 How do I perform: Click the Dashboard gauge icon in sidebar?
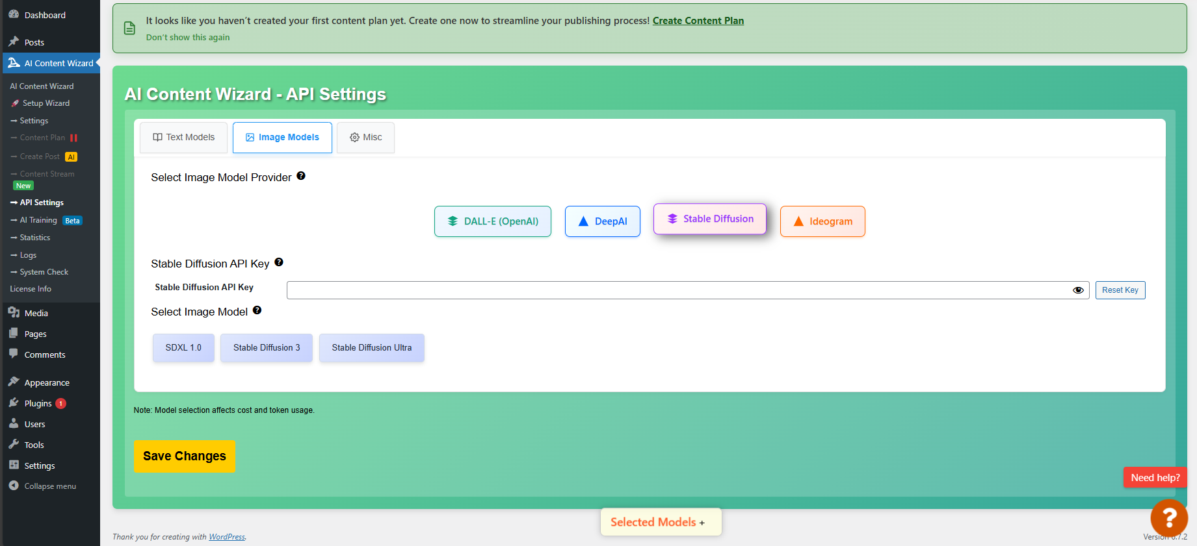(14, 14)
